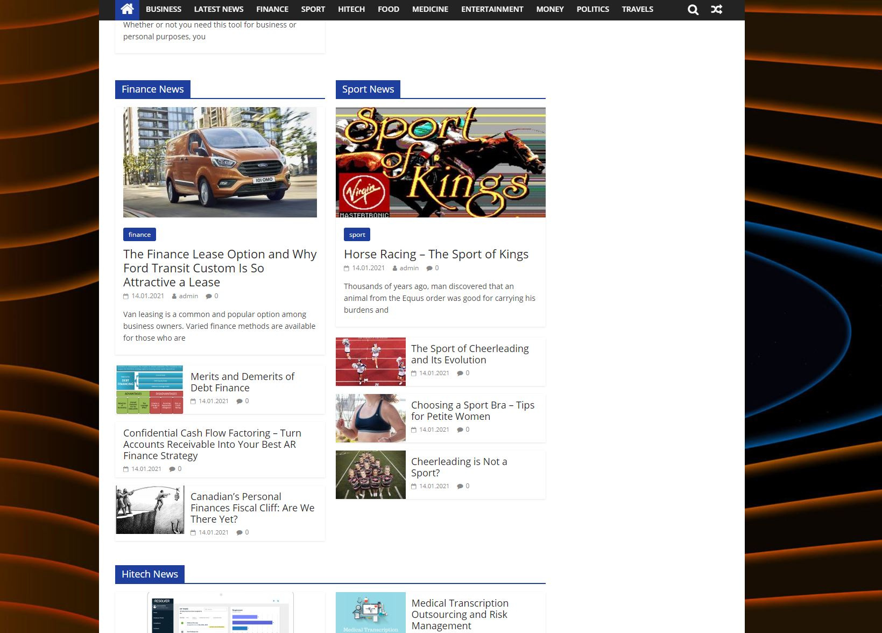The image size is (882, 633).
Task: Open the search magnifier icon
Action: [693, 10]
